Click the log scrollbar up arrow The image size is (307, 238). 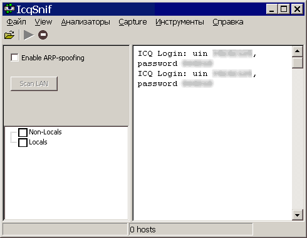(x=298, y=51)
